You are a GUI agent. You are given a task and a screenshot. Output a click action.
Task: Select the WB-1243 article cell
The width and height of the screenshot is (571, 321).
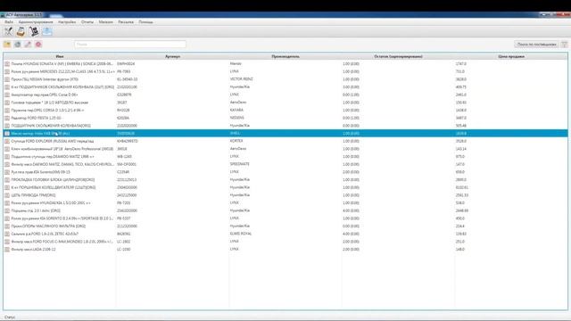pyautogui.click(x=125, y=157)
